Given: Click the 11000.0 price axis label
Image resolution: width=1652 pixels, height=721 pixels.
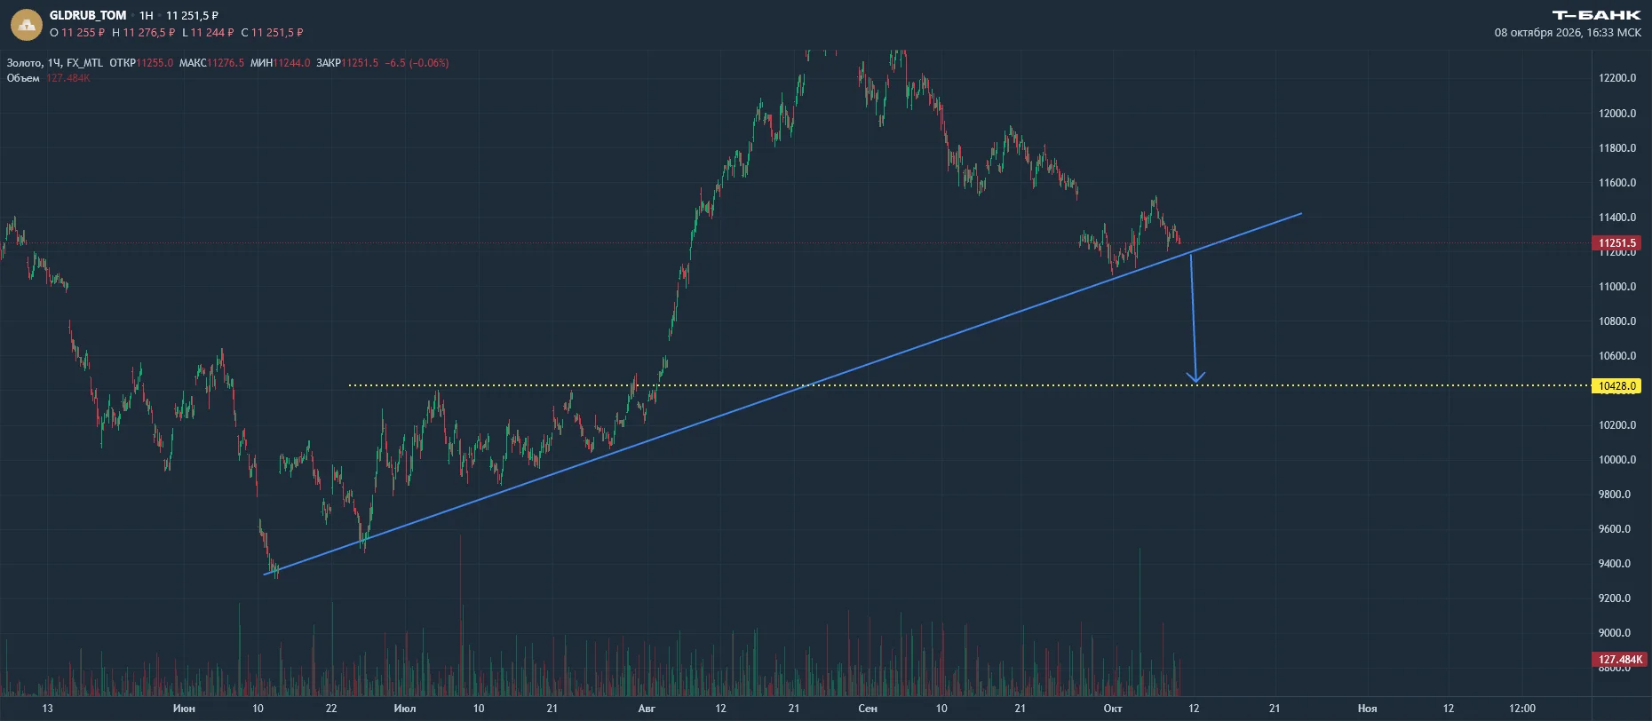Looking at the screenshot, I should tap(1617, 287).
